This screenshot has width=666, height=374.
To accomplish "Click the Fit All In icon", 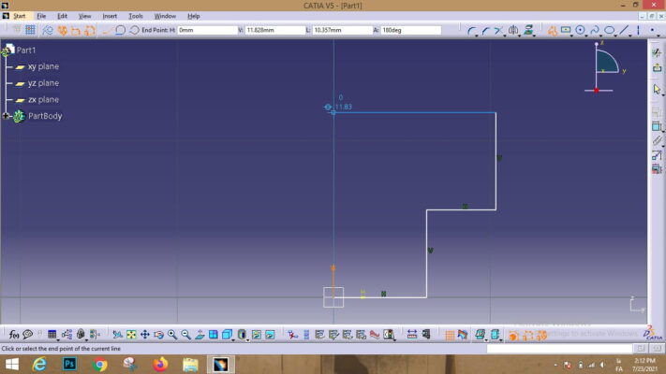I will [131, 335].
